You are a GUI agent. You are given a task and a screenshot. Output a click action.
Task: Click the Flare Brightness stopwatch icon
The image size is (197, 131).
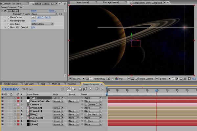point(8,21)
